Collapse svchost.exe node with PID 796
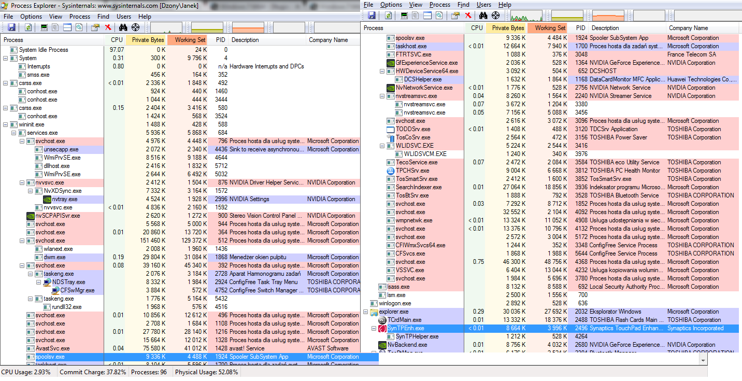The image size is (742, 381). (22, 141)
